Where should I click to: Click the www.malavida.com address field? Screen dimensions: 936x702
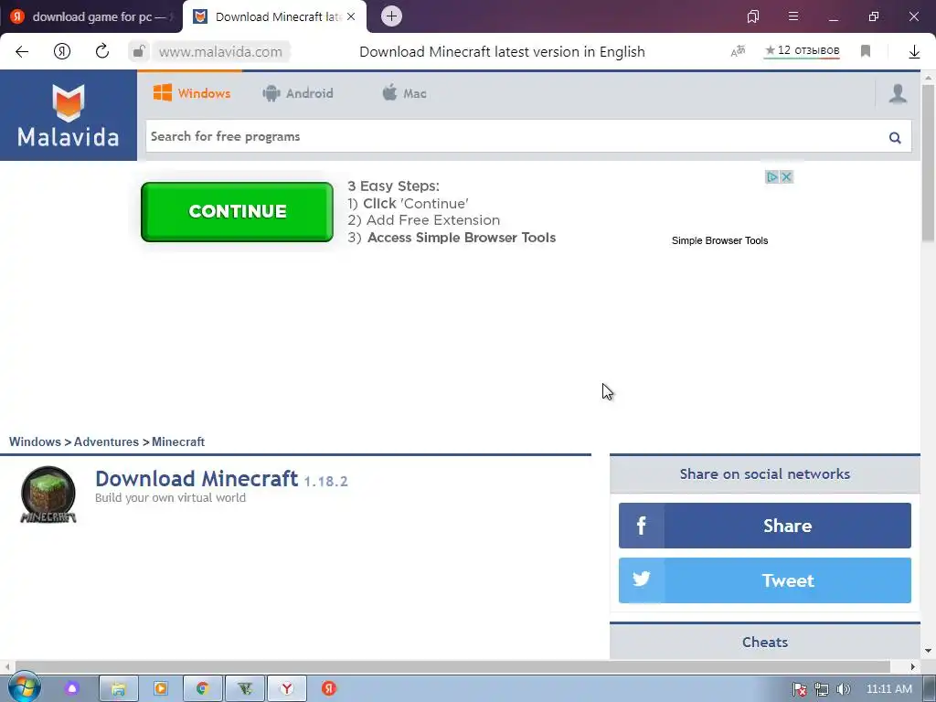pyautogui.click(x=220, y=52)
